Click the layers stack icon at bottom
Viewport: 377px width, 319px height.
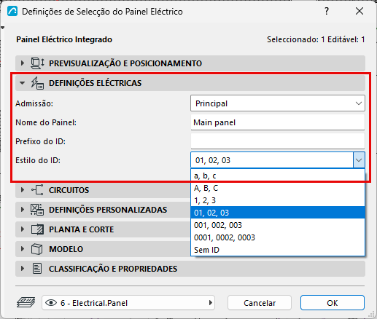(26, 302)
